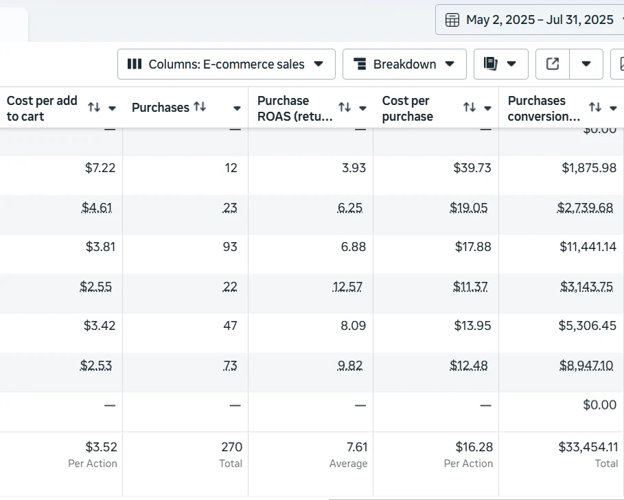Click the Breakdown stacked lines icon
Viewport: 624px width, 500px height.
(360, 64)
